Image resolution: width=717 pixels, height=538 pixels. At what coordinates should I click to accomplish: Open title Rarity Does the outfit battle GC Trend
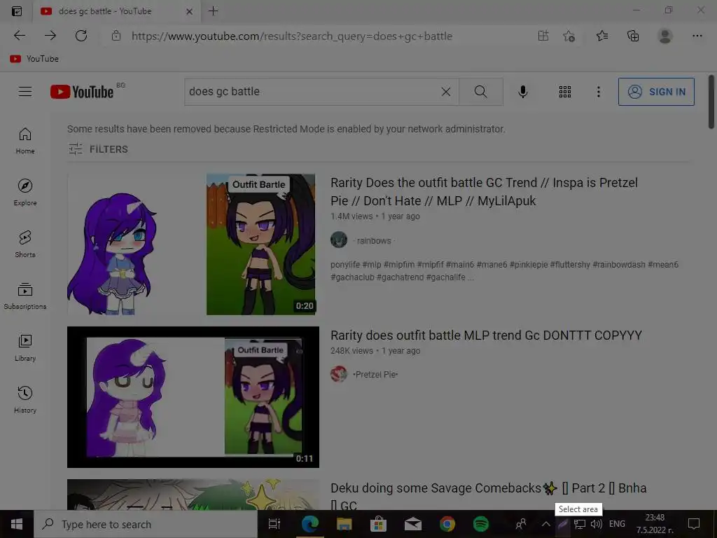pos(484,192)
